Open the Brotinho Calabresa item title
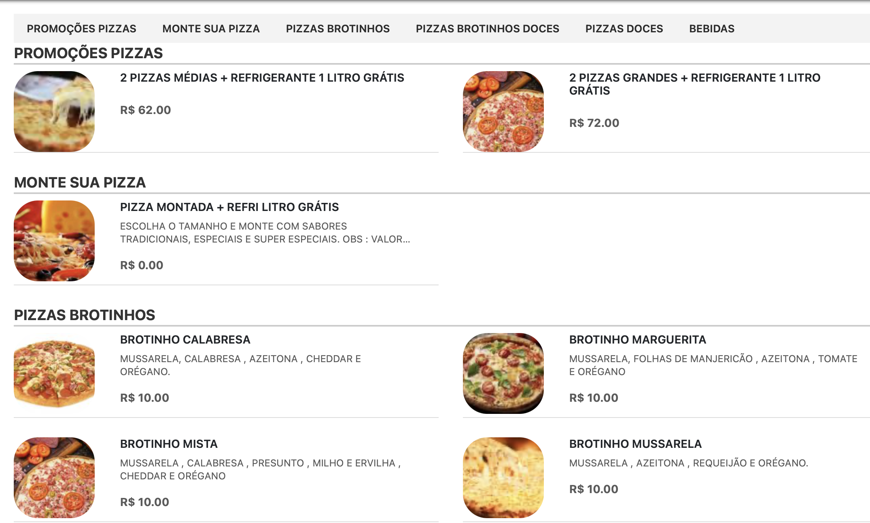 [185, 340]
